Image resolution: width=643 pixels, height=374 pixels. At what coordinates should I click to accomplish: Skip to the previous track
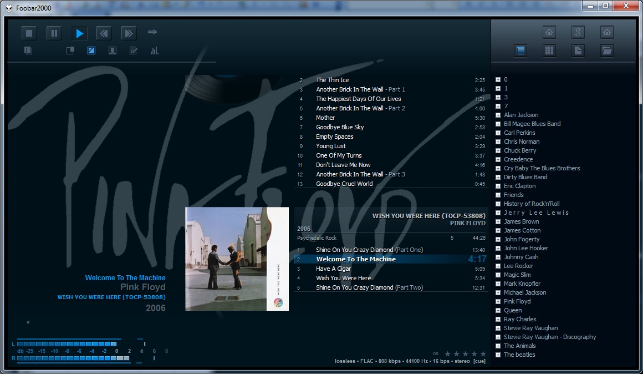coord(104,33)
